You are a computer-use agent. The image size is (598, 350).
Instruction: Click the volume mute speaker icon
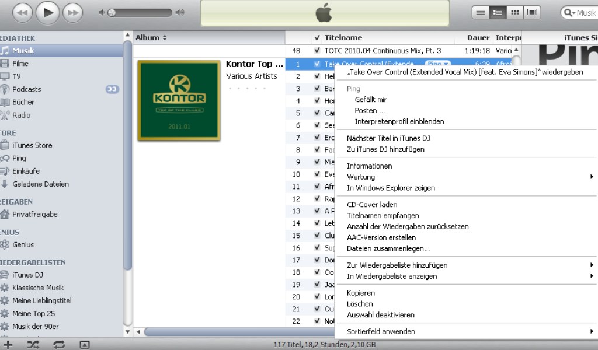pos(102,13)
